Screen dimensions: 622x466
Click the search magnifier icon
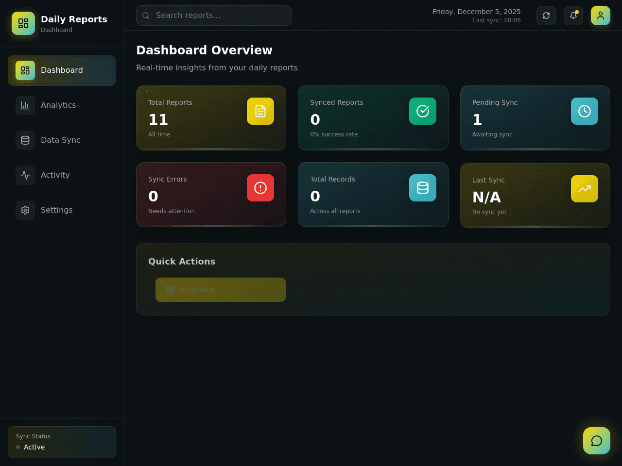pyautogui.click(x=146, y=16)
